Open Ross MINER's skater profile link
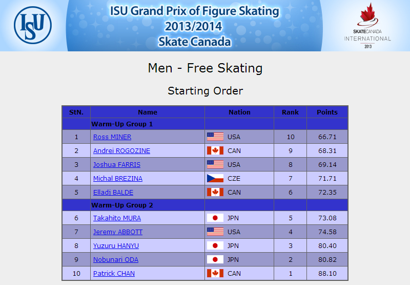 [112, 137]
